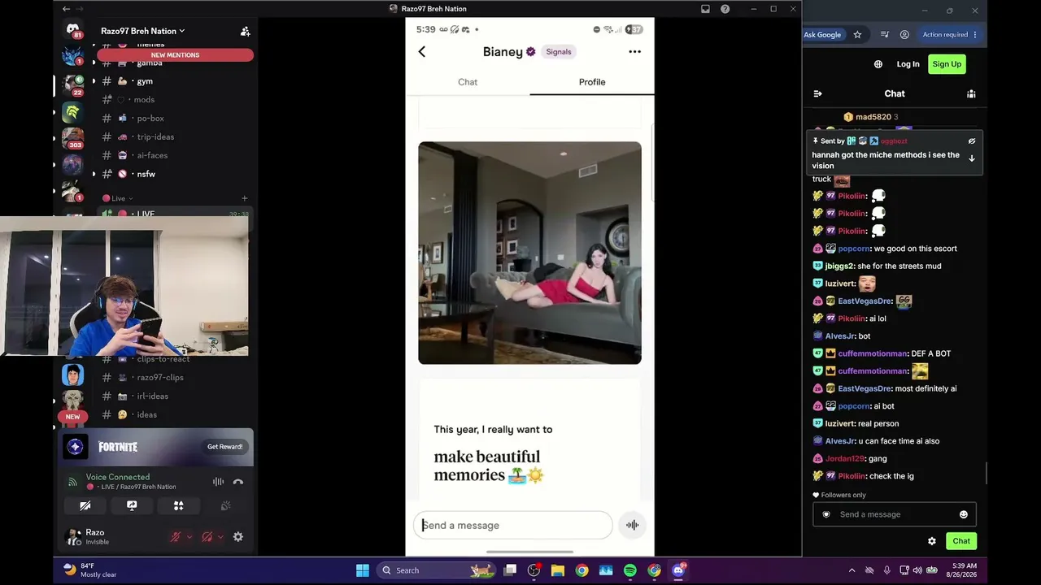The image size is (1041, 585).
Task: Open the three-dot menu on Bianey's profile
Action: point(634,52)
